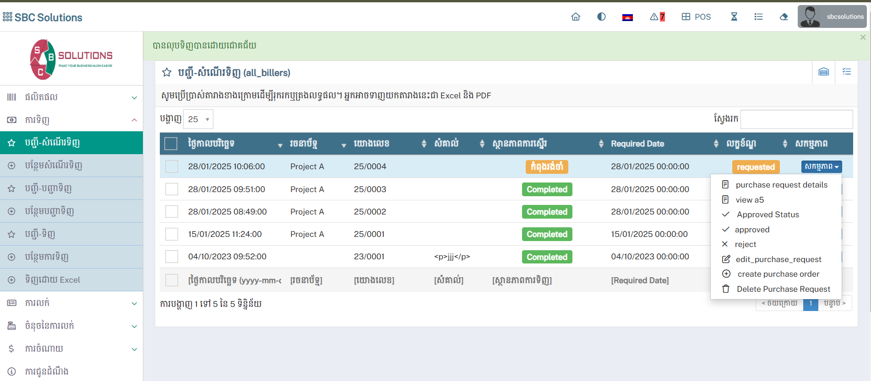Viewport: 871px width, 381px height.
Task: Open the alerts warning triangle icon
Action: coord(657,17)
